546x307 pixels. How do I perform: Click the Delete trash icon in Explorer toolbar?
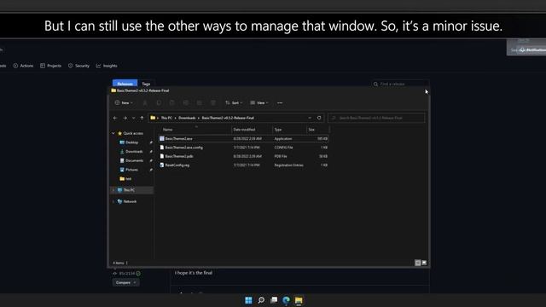(213, 102)
